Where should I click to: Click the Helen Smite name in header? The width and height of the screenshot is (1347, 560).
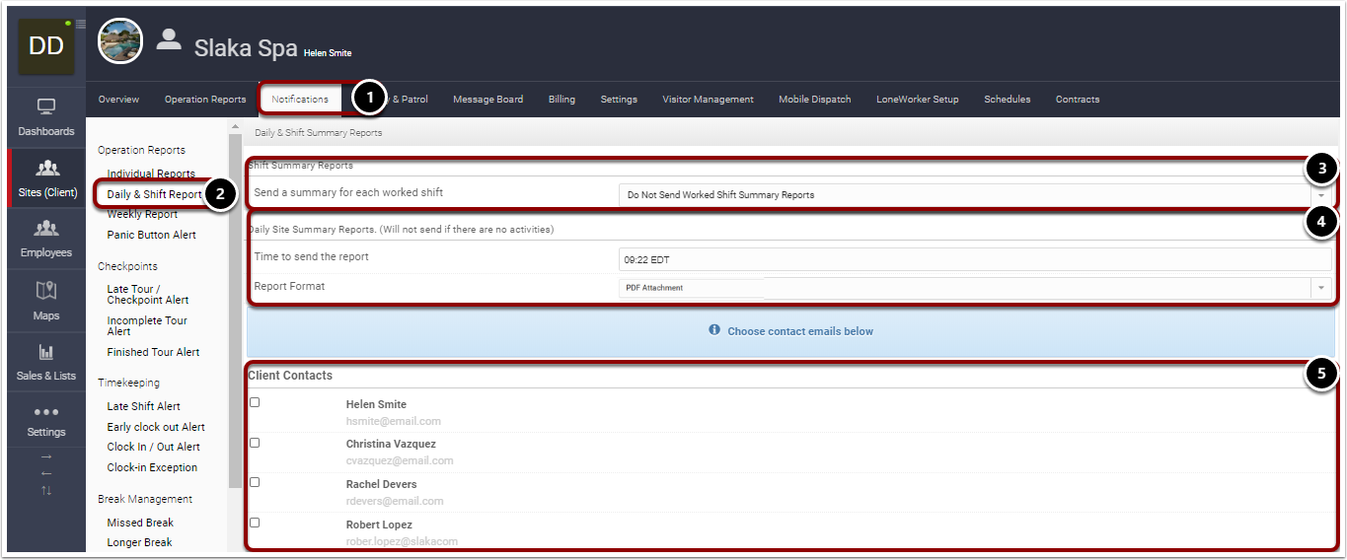328,53
